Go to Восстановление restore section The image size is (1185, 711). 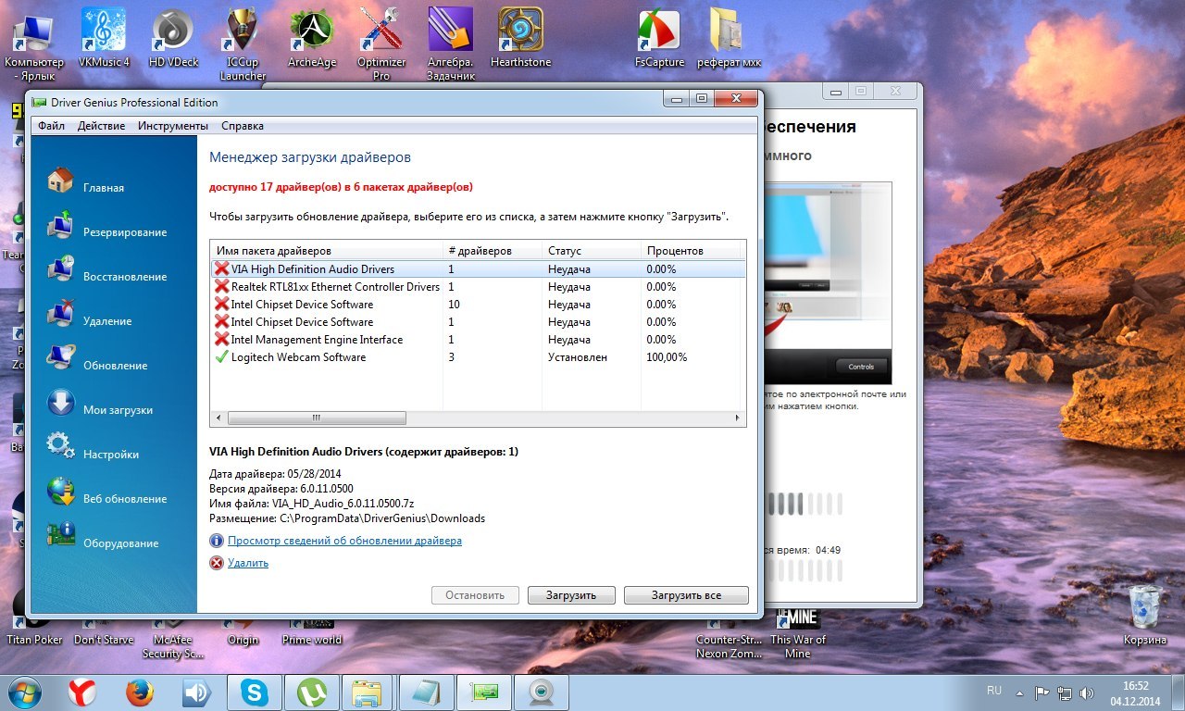click(x=60, y=269)
